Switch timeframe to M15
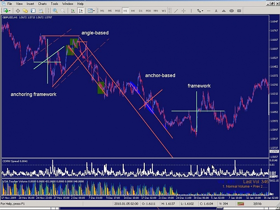This screenshot has width=280, height=210. pyautogui.click(x=117, y=11)
